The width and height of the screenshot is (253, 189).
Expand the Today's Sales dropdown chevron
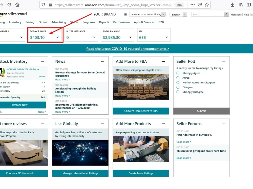point(58,37)
